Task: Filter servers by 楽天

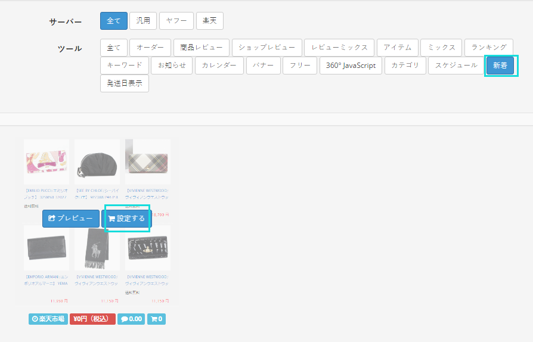Action: (x=209, y=21)
